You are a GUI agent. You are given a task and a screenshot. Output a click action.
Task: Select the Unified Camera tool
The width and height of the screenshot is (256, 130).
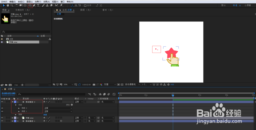coord(21,5)
